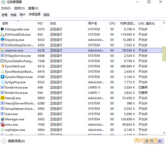Screen dimensions: 166x147
Task: Sort by 内存 memory column header
Action: pos(127,24)
